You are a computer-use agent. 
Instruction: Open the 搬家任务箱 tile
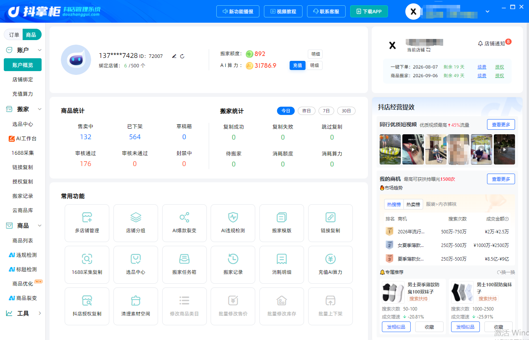tap(185, 265)
